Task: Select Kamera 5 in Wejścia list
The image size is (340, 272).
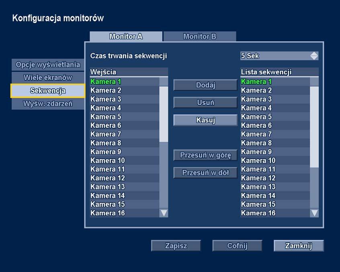Action: (x=125, y=117)
